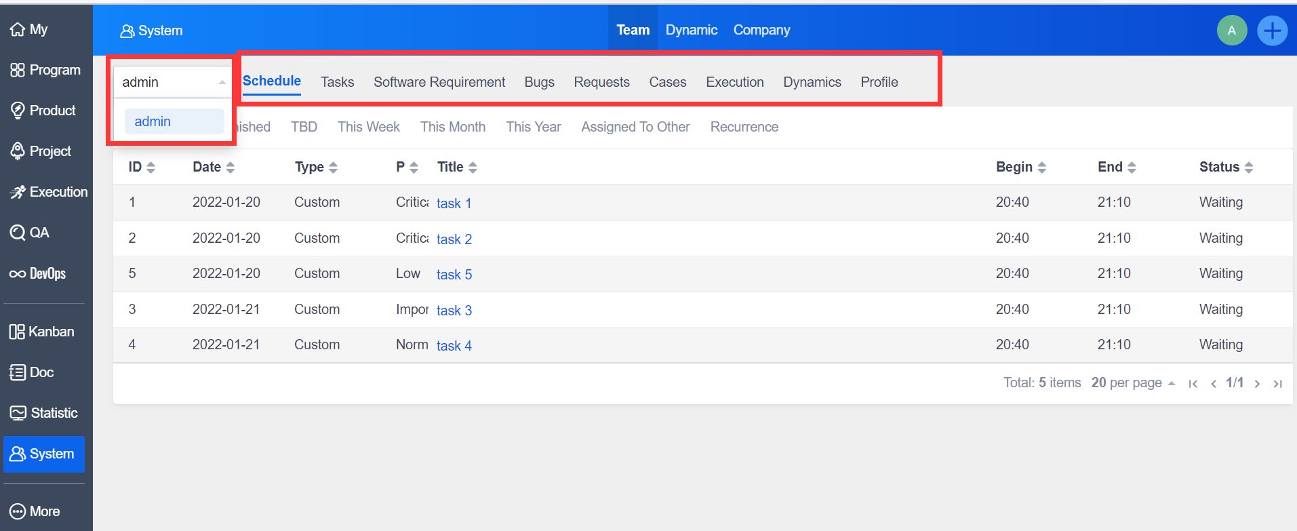Viewport: 1297px width, 531px height.
Task: Switch to the Bugs tab
Action: pyautogui.click(x=539, y=82)
